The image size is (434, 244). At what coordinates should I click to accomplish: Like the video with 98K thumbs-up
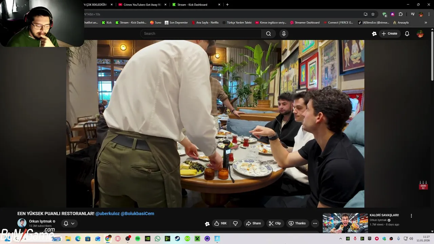coord(220,223)
